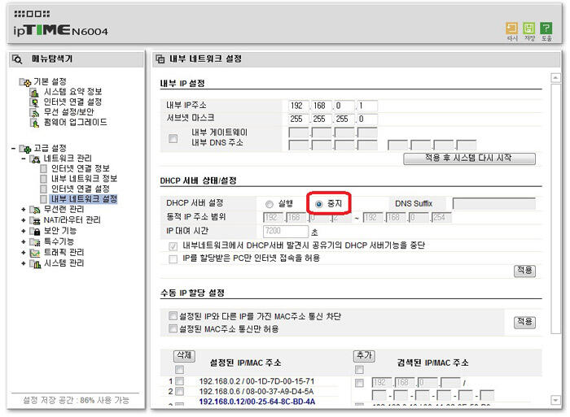Check the box for 192.168.0.6 entry

[x=180, y=392]
